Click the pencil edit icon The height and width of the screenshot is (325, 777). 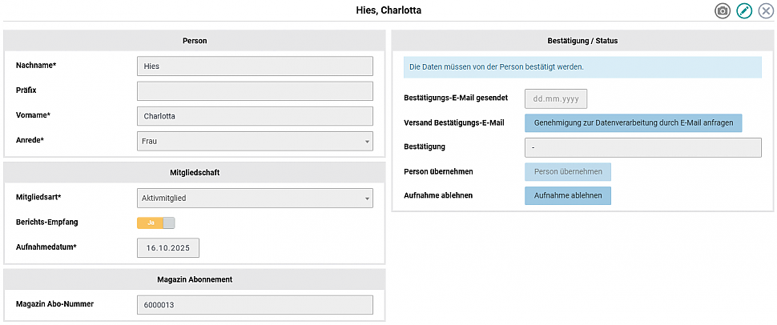point(744,11)
